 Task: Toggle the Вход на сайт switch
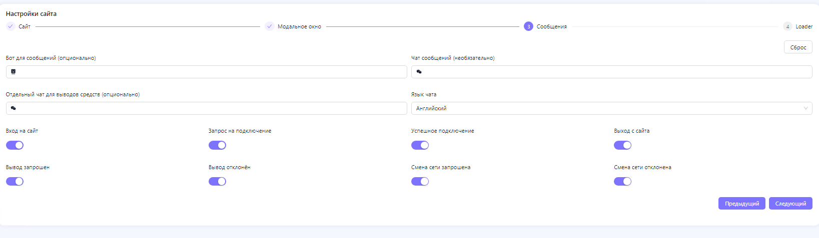click(15, 145)
